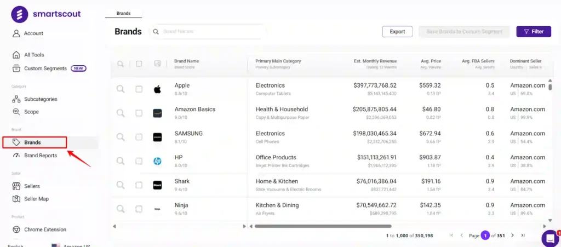Click the SAMSUNG brand name
561x247 pixels.
188,133
